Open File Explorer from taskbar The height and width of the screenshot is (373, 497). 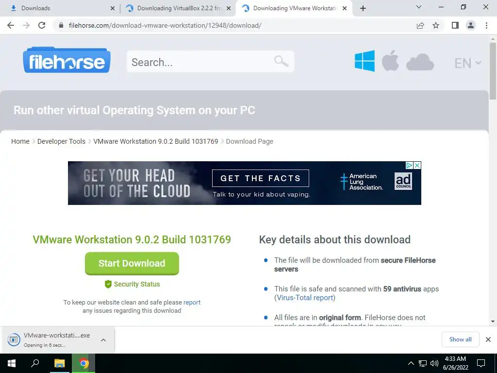coord(59,363)
